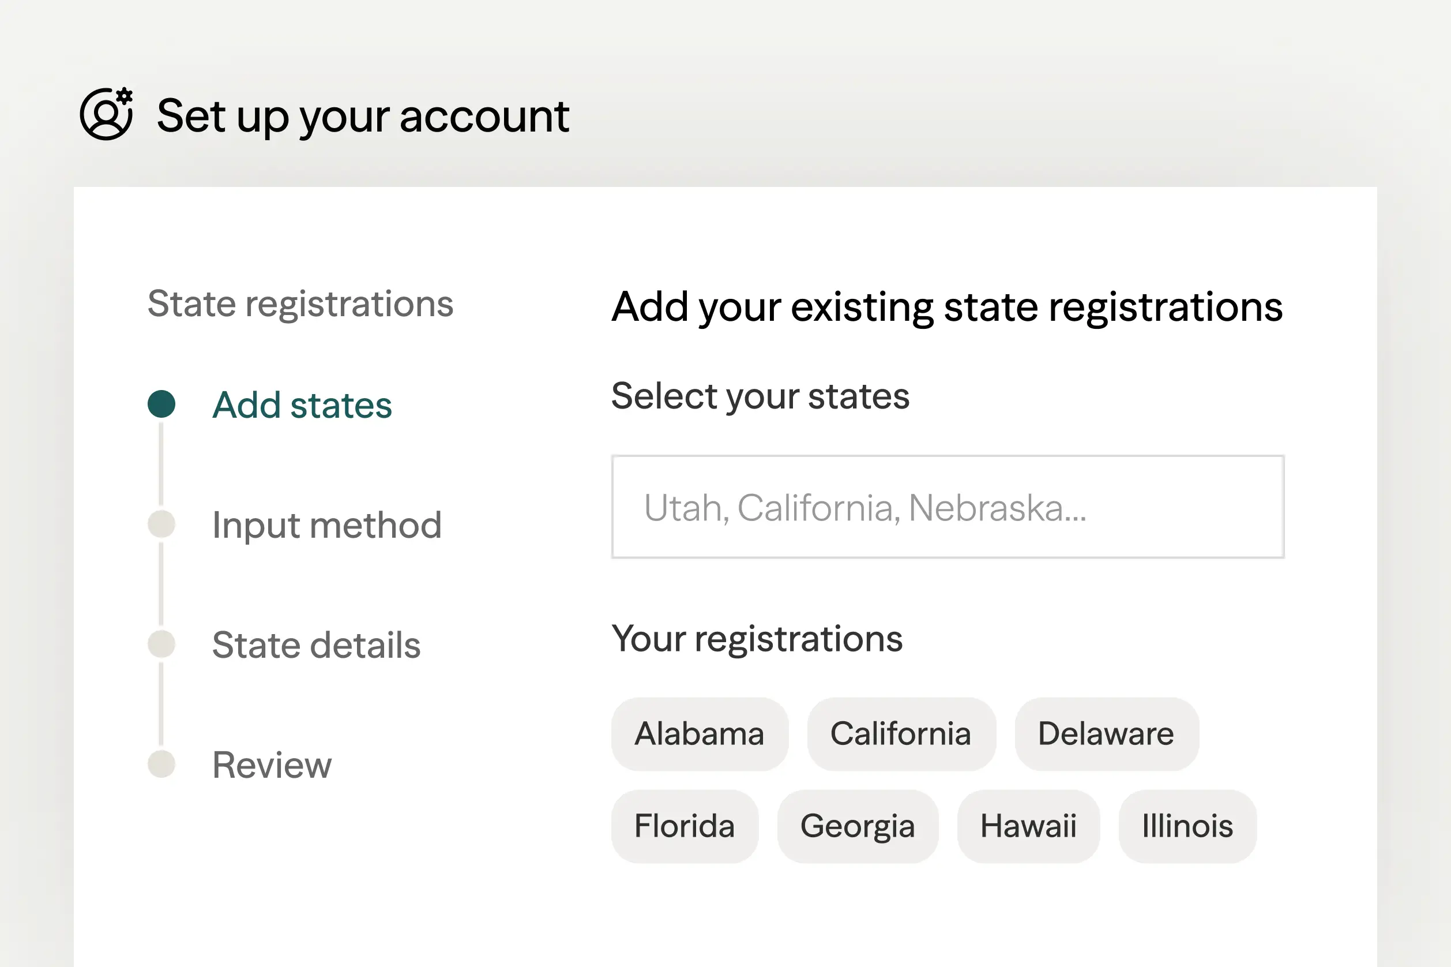Click the Your registrations section heading
This screenshot has width=1451, height=967.
tap(757, 638)
